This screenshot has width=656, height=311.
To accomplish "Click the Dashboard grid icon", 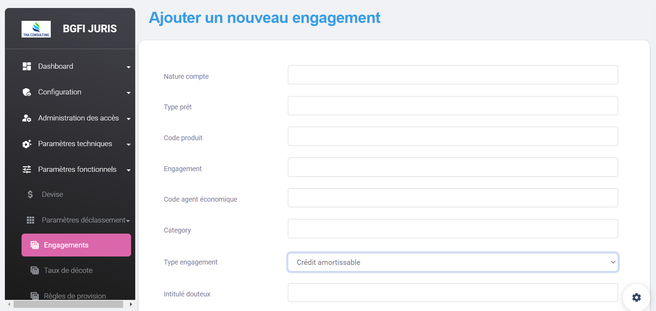I will [27, 66].
